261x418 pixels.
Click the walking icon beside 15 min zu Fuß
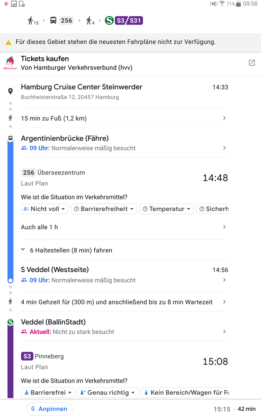[10, 118]
